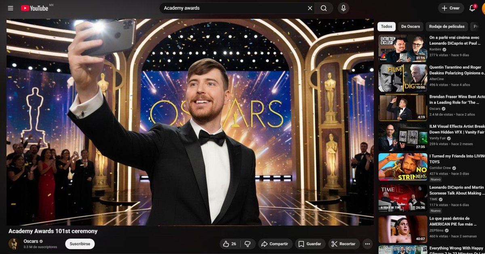The image size is (485, 254).
Task: Open the account avatar menu
Action: tap(483, 8)
